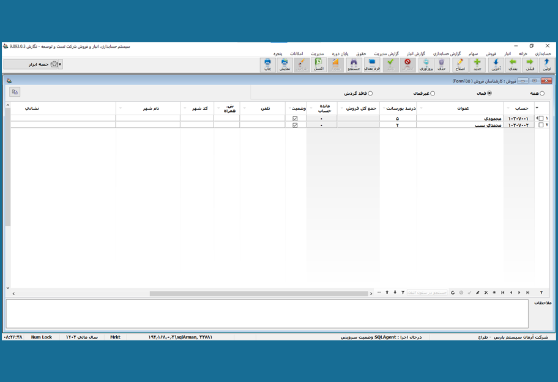The height and width of the screenshot is (382, 558).
Task: Click the red cancel (انصراف) toolbar icon
Action: (407, 65)
